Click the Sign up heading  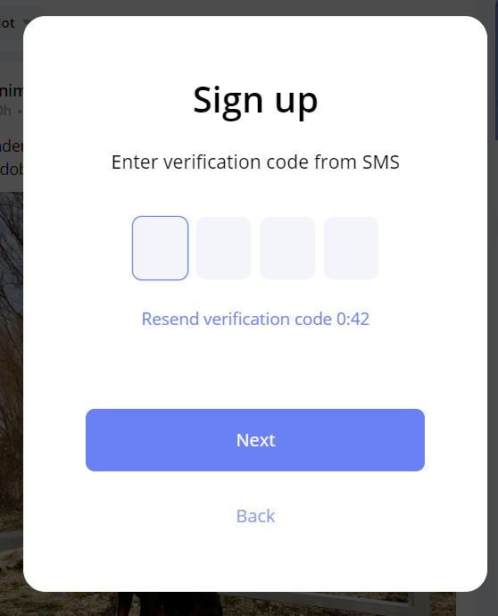point(255,101)
